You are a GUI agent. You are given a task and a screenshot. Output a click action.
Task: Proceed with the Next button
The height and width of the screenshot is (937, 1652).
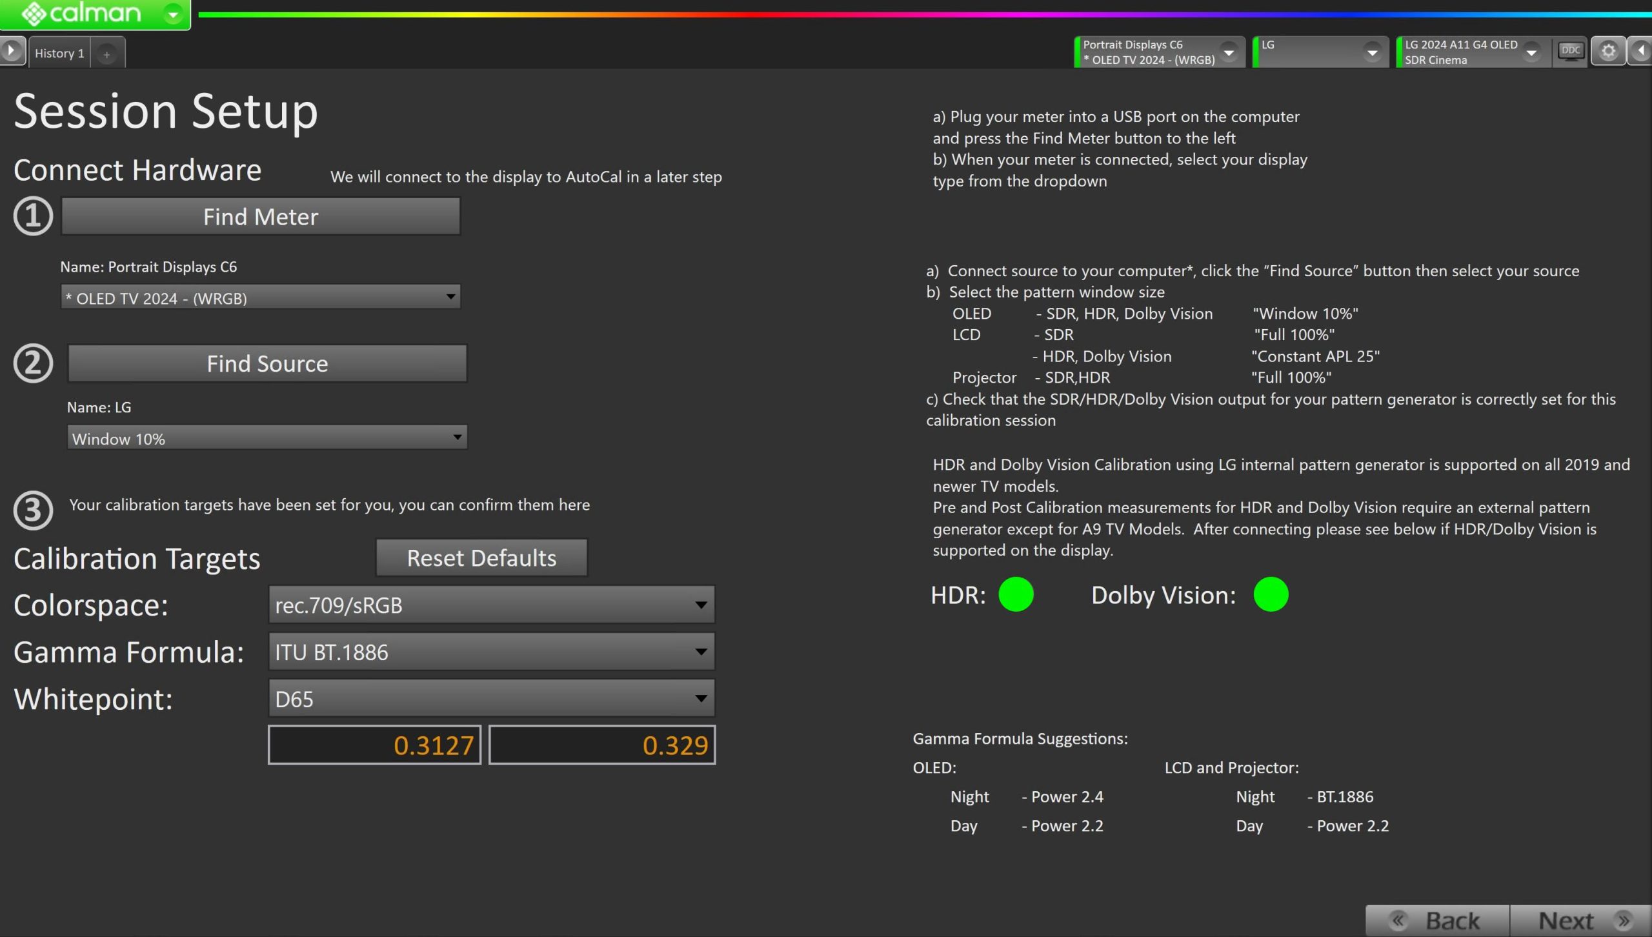click(x=1580, y=920)
